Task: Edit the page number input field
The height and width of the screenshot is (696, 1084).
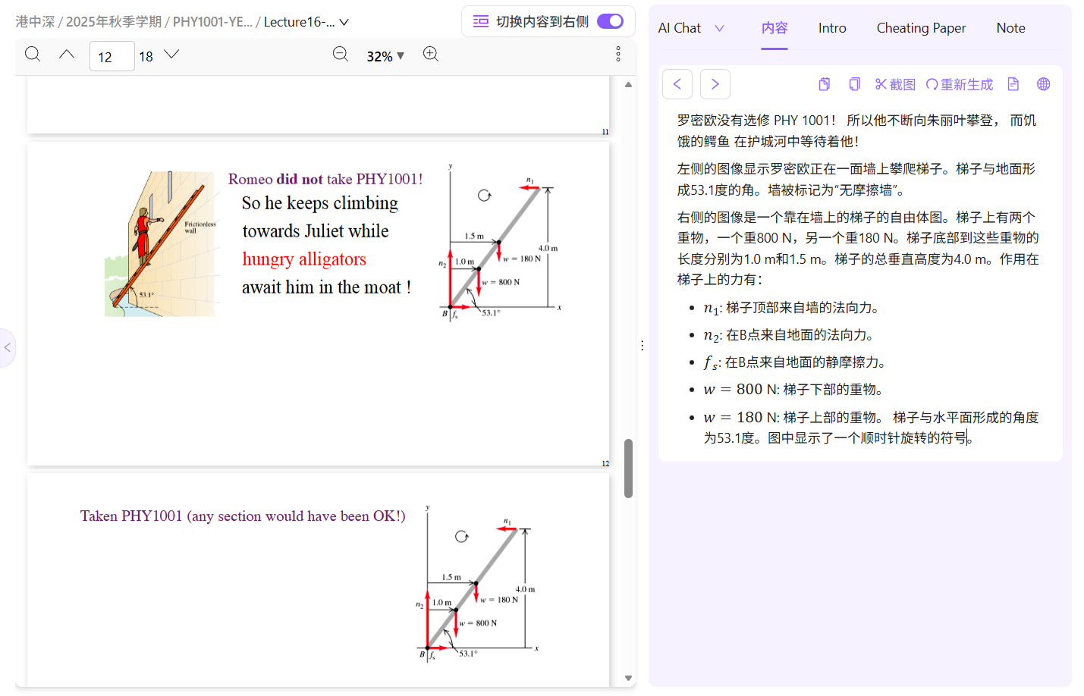Action: [x=112, y=55]
